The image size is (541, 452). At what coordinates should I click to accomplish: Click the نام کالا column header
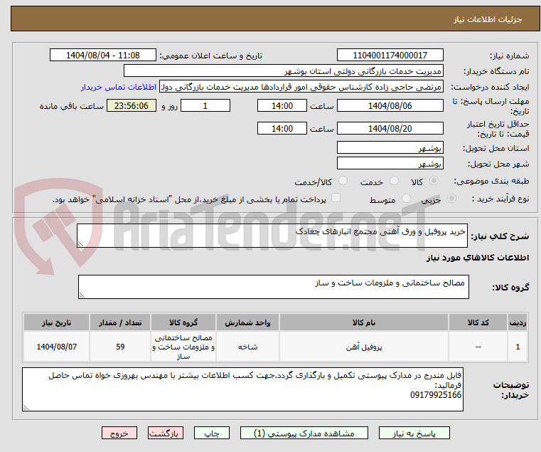tap(364, 322)
